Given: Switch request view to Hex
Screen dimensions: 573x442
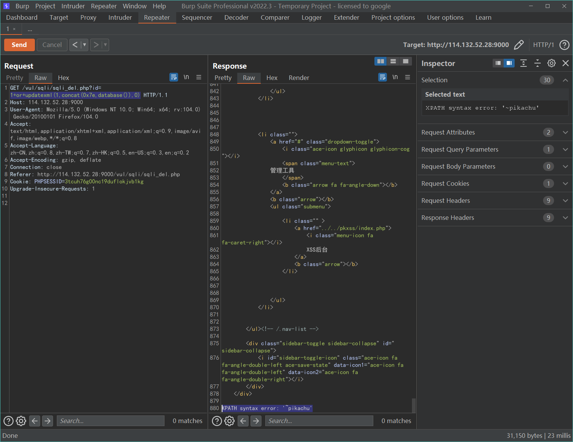Looking at the screenshot, I should 63,78.
